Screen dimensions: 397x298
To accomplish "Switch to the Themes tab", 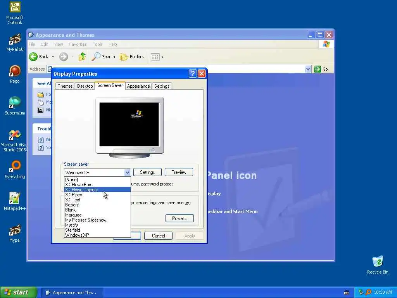I will pos(65,86).
